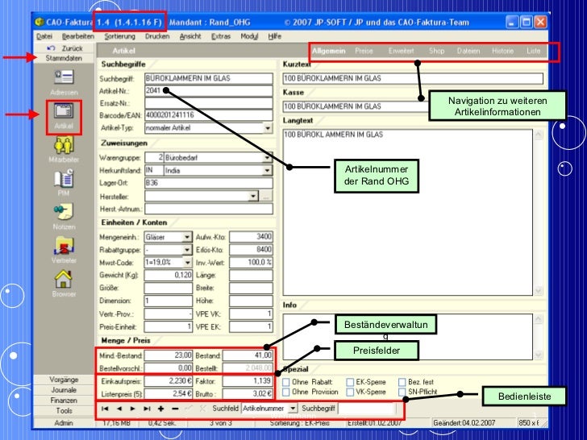Open the Ansicht menu

tap(190, 36)
